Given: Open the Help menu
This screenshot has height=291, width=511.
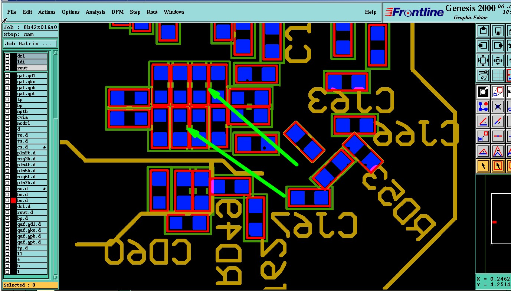Looking at the screenshot, I should click(370, 12).
